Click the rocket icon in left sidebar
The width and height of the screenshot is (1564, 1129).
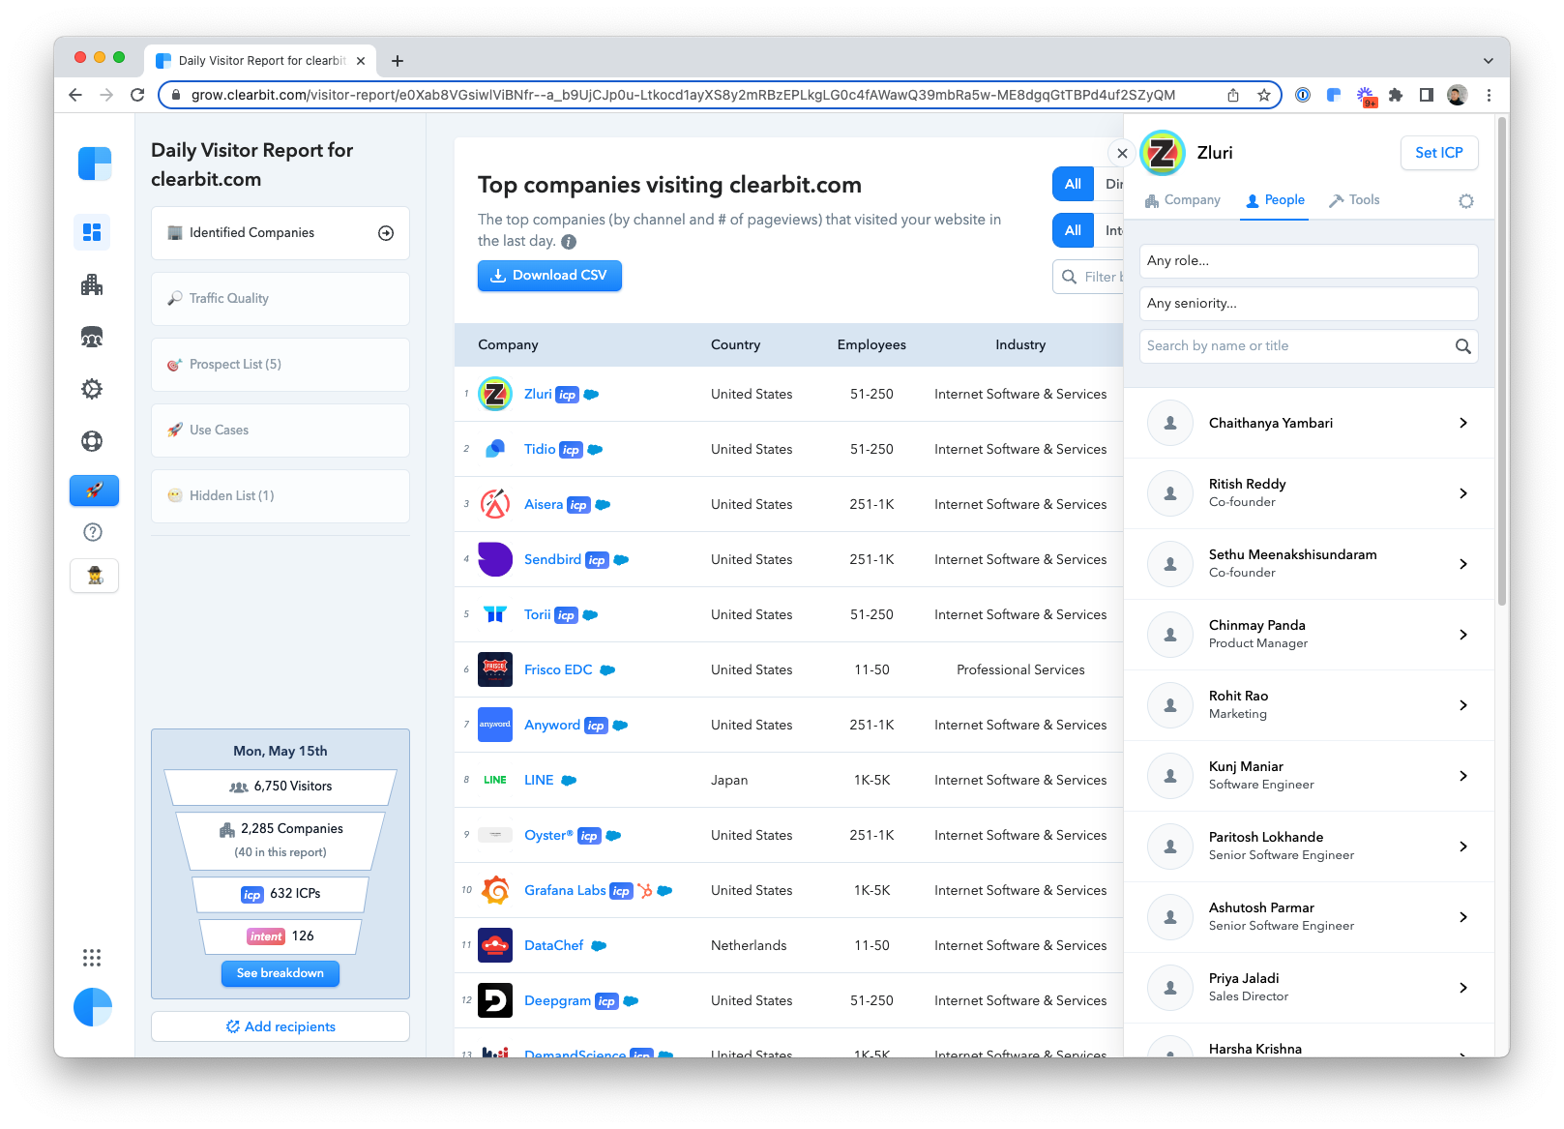pyautogui.click(x=94, y=490)
